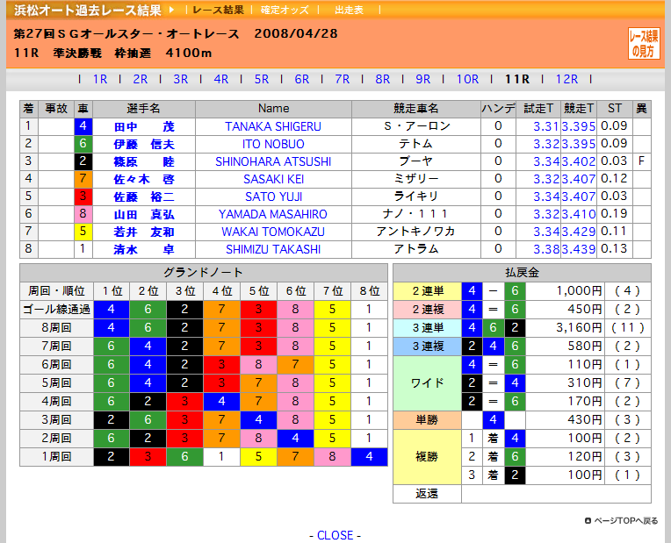Click the 競走車名 column header
The height and width of the screenshot is (543, 671).
416,109
